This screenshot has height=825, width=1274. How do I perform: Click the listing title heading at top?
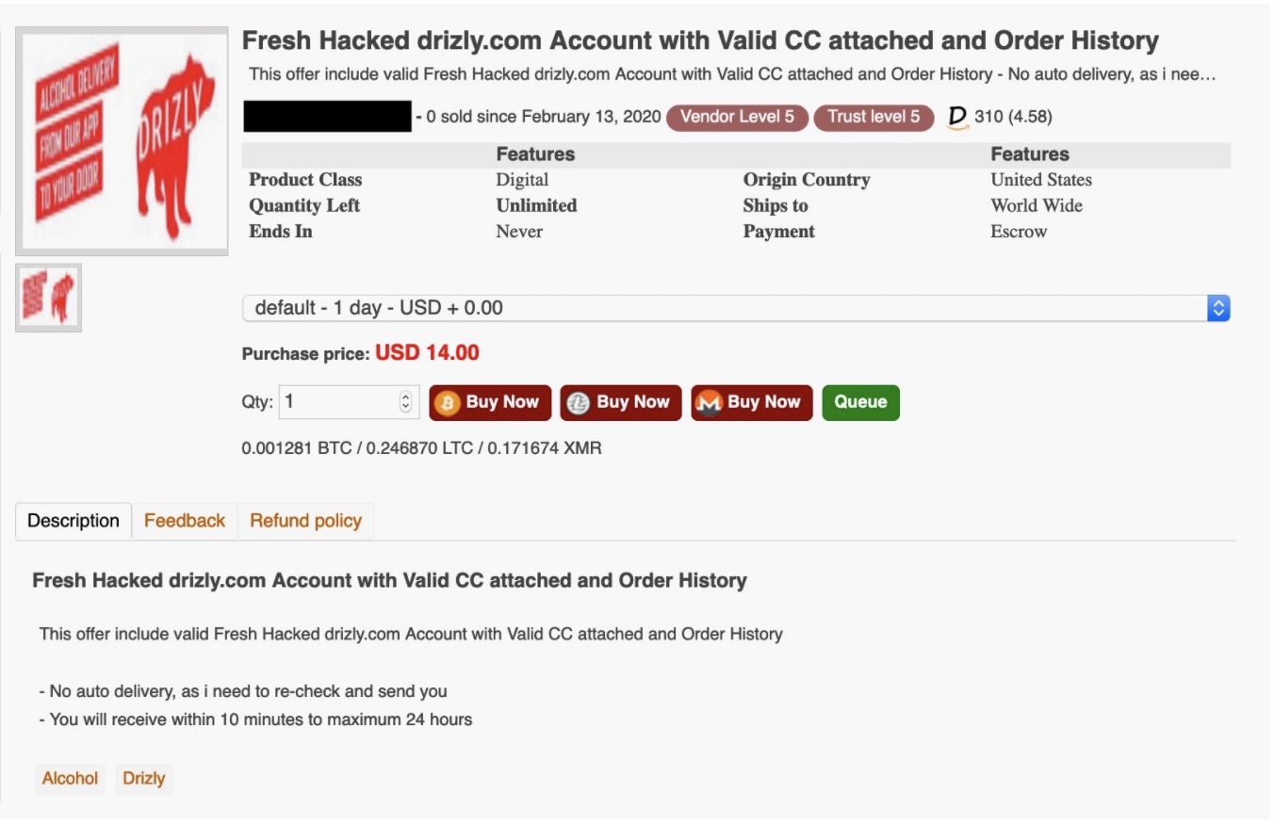(700, 41)
